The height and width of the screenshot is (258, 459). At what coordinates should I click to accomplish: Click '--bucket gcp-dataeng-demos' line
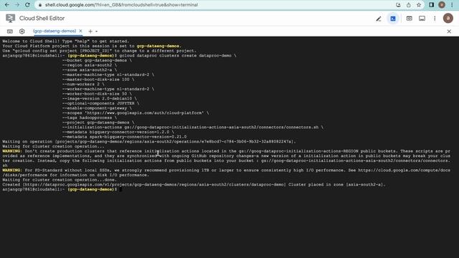click(97, 60)
